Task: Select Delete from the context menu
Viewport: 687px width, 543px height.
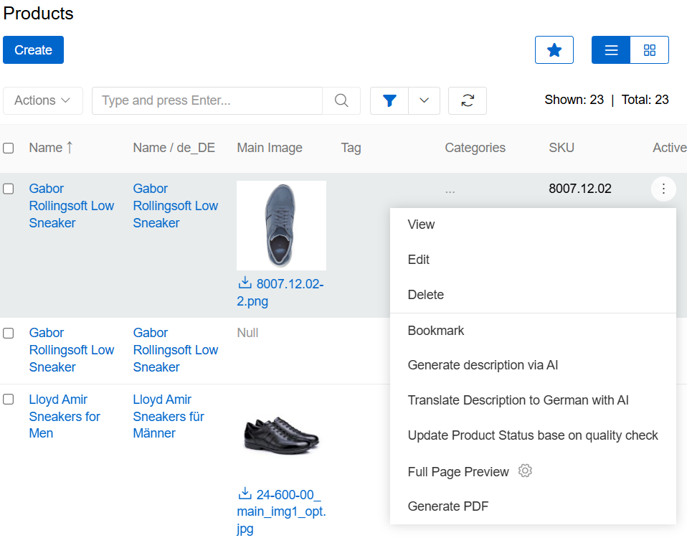Action: pos(425,295)
